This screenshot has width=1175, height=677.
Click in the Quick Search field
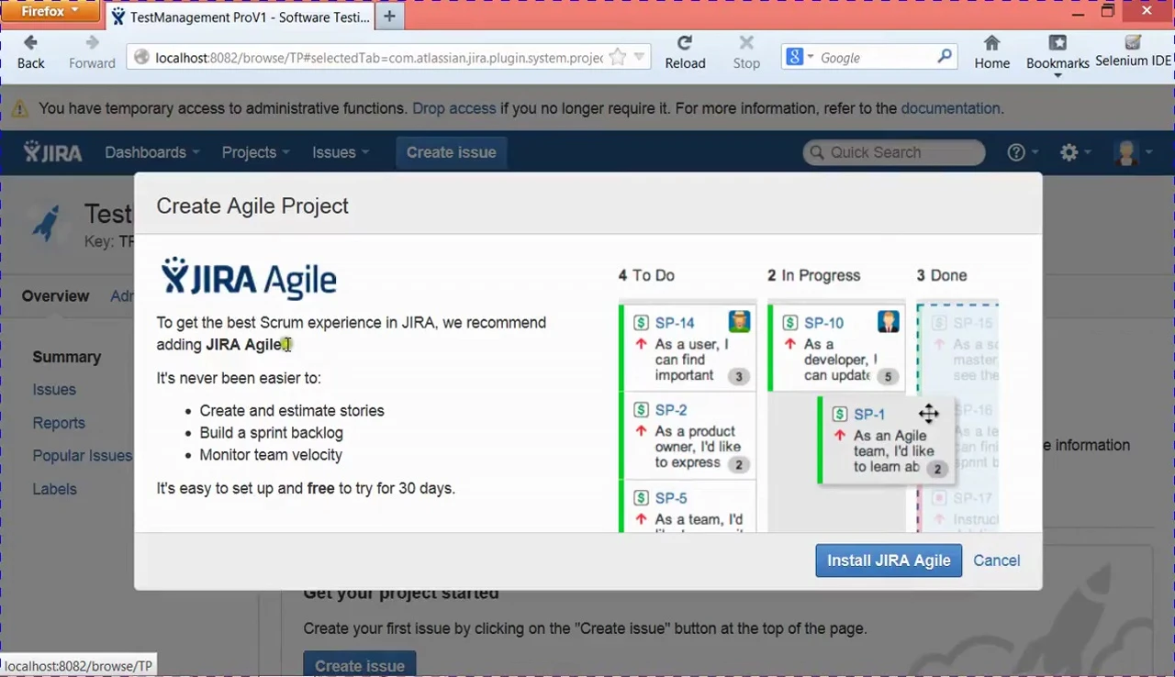click(x=894, y=152)
